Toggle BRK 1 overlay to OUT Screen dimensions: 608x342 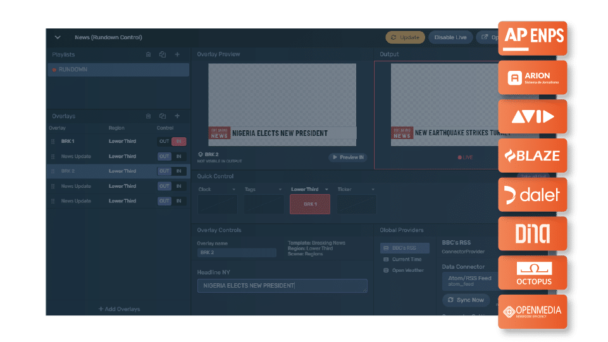pyautogui.click(x=164, y=142)
